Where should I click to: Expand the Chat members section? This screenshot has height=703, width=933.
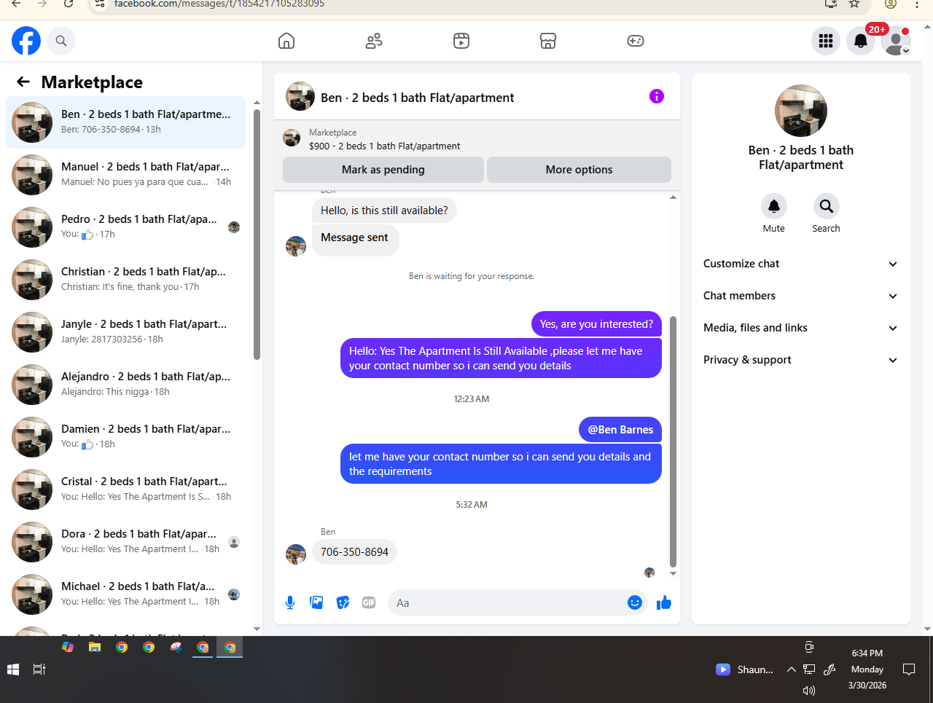pos(800,296)
